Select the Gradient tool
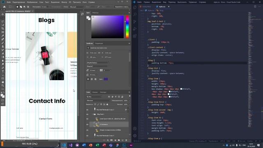The image size is (263, 148). pos(3,57)
